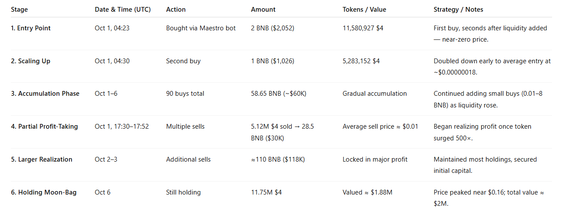Screen dimensions: 572x211
Task: Click the ≈110 BNB ($118K) amount
Action: tap(278, 159)
